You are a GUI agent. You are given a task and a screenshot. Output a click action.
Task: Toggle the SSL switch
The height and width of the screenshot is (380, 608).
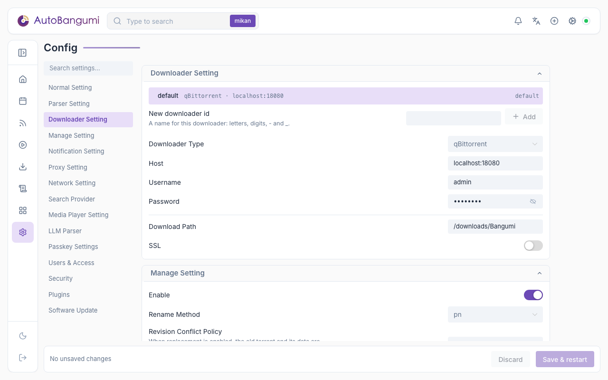coord(533,246)
